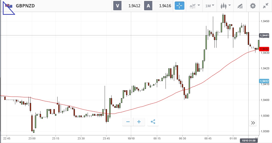Open the 1M timeframe dropdown
272x143 pixels.
(210, 6)
